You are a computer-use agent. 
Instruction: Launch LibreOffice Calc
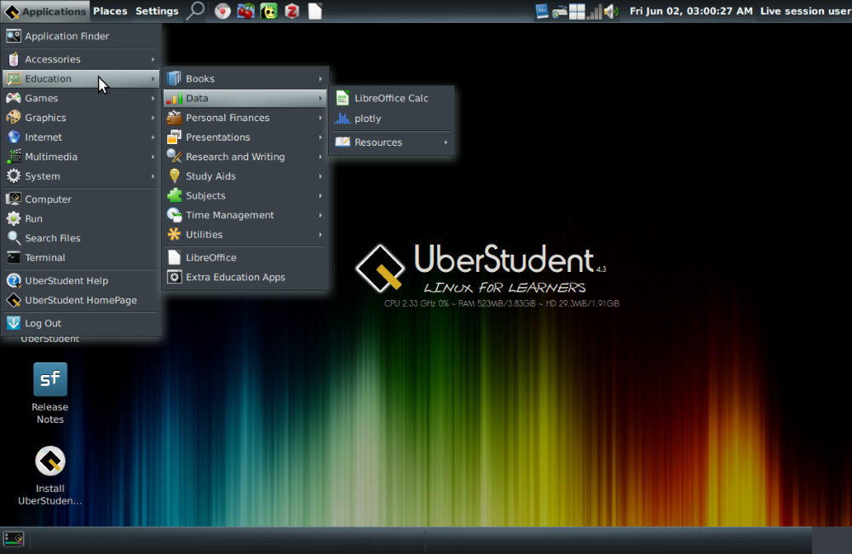[392, 98]
